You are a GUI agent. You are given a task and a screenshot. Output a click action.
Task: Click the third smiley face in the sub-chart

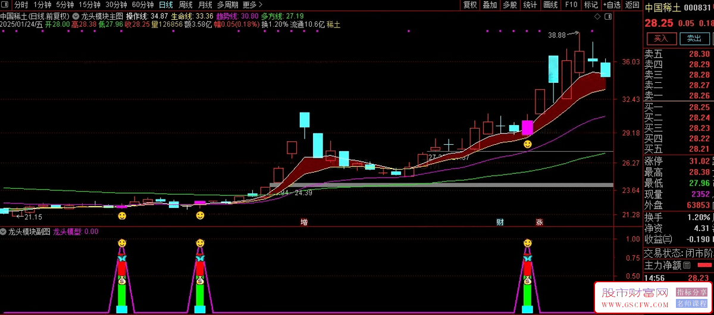[x=527, y=244]
